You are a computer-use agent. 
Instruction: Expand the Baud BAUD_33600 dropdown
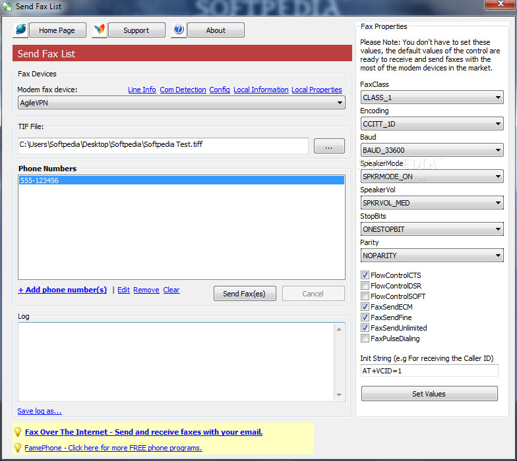(432, 150)
